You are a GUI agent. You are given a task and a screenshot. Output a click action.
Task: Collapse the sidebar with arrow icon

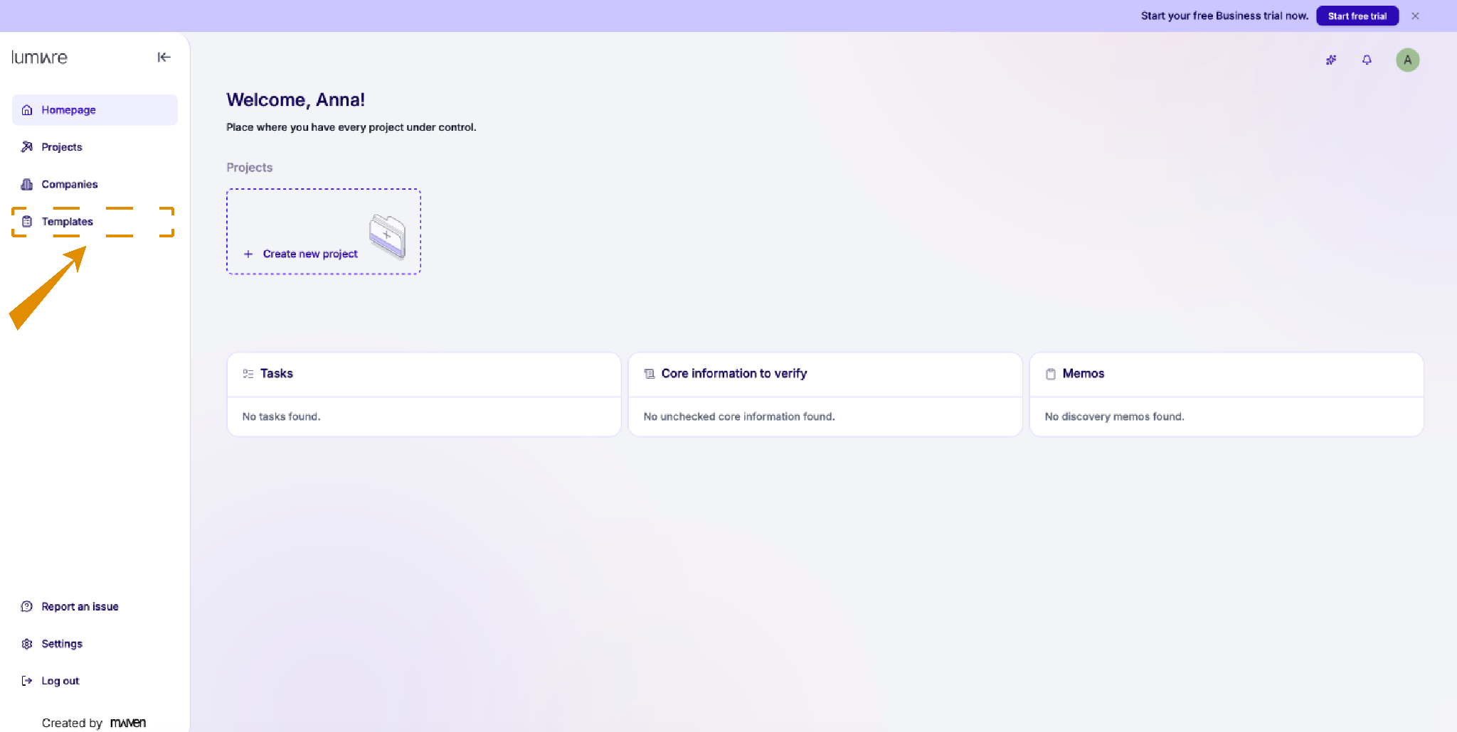164,57
